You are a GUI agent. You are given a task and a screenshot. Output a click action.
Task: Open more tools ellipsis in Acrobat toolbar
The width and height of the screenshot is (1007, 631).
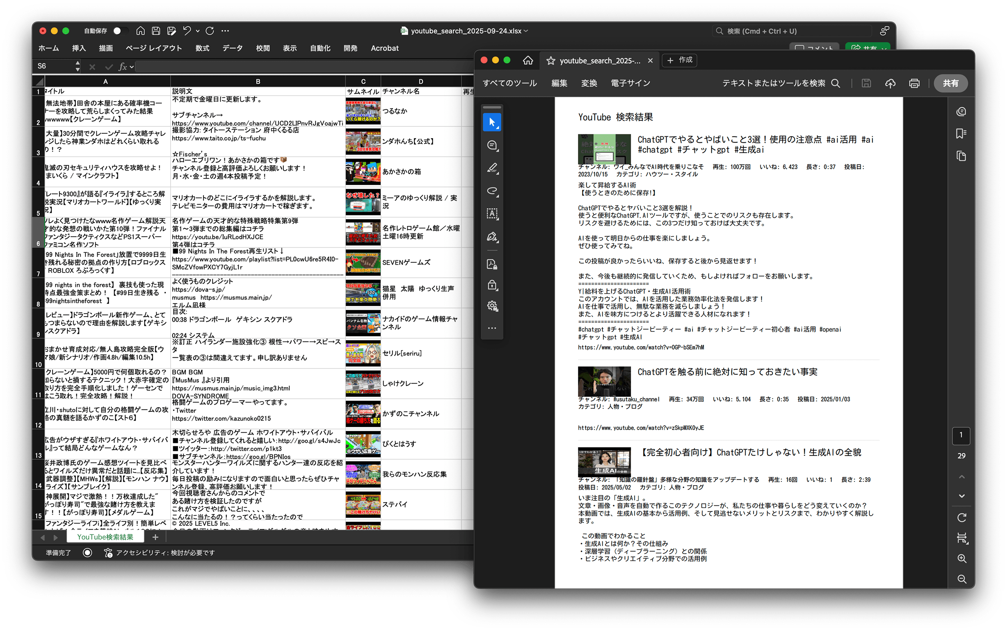(x=492, y=328)
